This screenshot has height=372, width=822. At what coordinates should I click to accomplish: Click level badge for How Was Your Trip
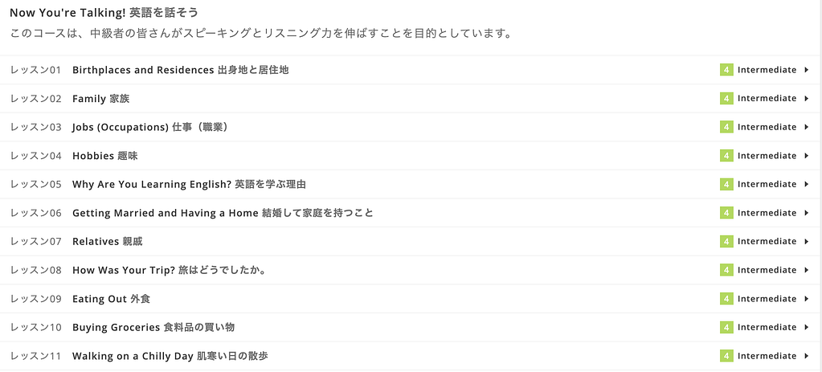[x=726, y=270]
